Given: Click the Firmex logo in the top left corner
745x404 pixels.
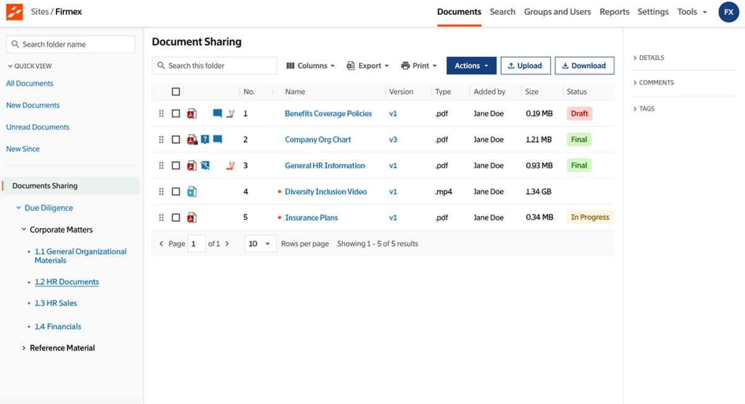Looking at the screenshot, I should click(14, 11).
